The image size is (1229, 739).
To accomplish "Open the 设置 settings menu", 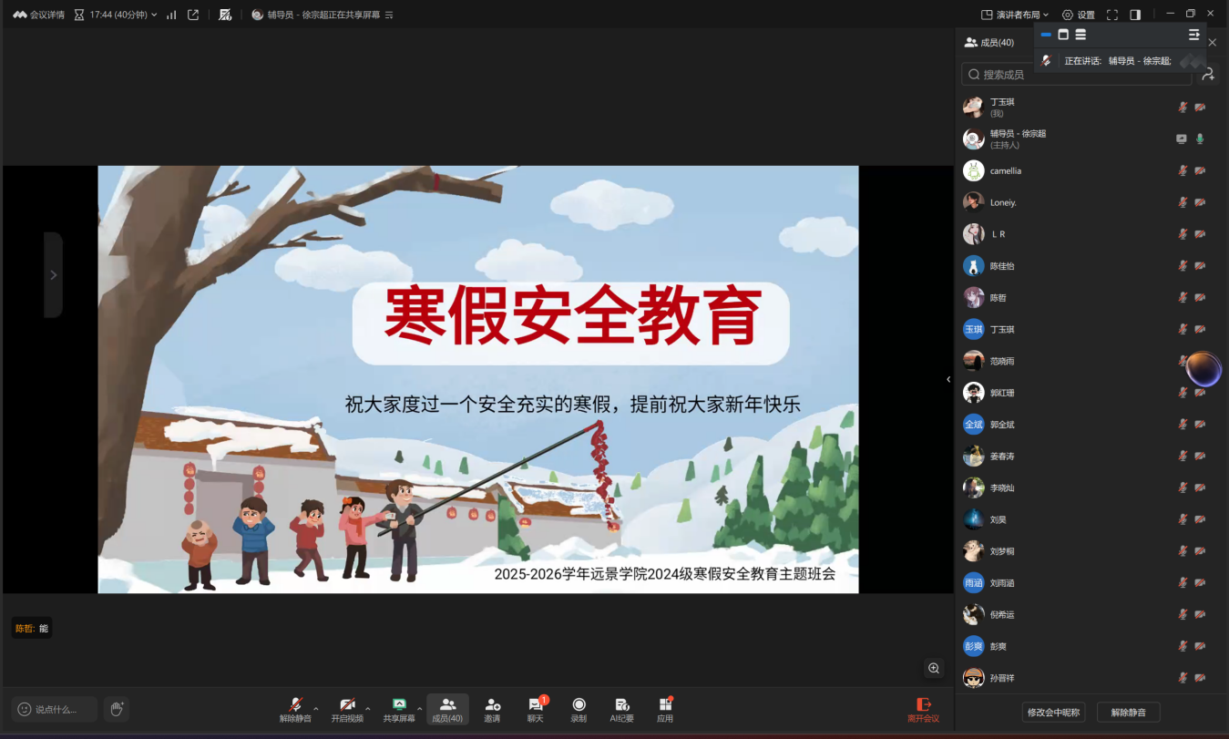I will 1079,15.
